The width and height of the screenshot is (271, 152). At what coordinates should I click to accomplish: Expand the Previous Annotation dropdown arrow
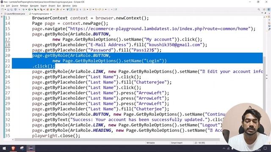click(93, 9)
